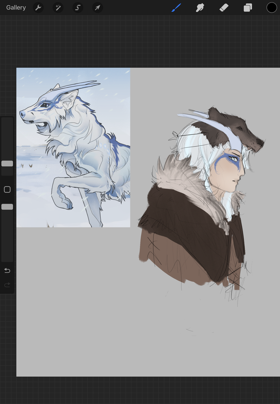Viewport: 280px width, 404px height.
Task: Open the Actions wrench menu
Action: click(38, 8)
